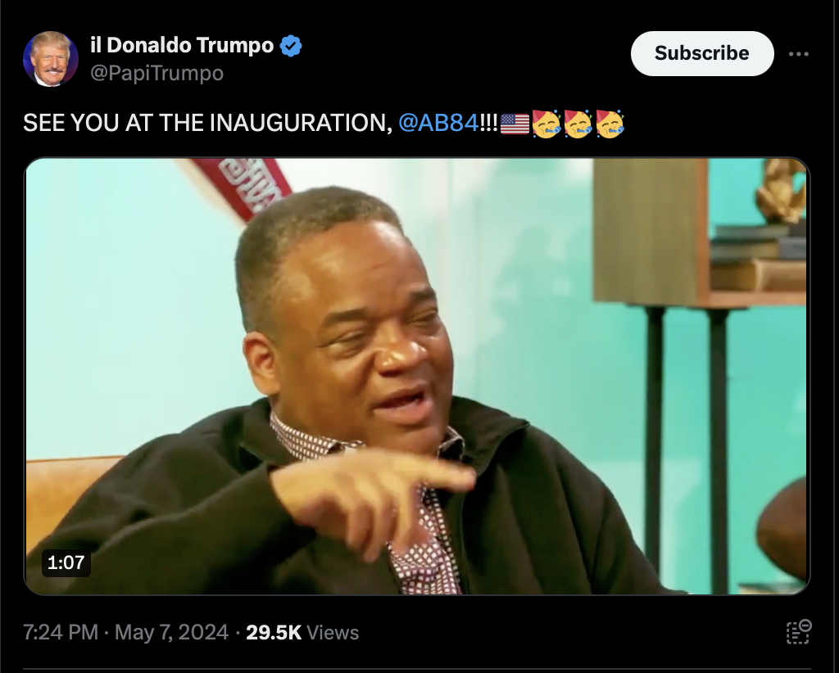Click the last party face emoji
The height and width of the screenshot is (673, 839).
(x=610, y=124)
